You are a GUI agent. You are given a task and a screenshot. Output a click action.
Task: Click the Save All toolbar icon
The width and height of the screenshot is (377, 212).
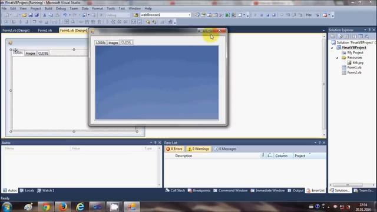37,15
